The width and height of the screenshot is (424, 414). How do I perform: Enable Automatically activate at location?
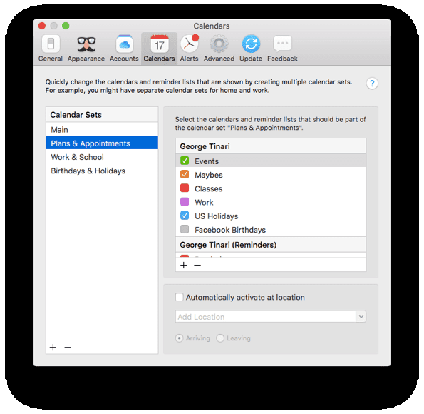point(179,297)
